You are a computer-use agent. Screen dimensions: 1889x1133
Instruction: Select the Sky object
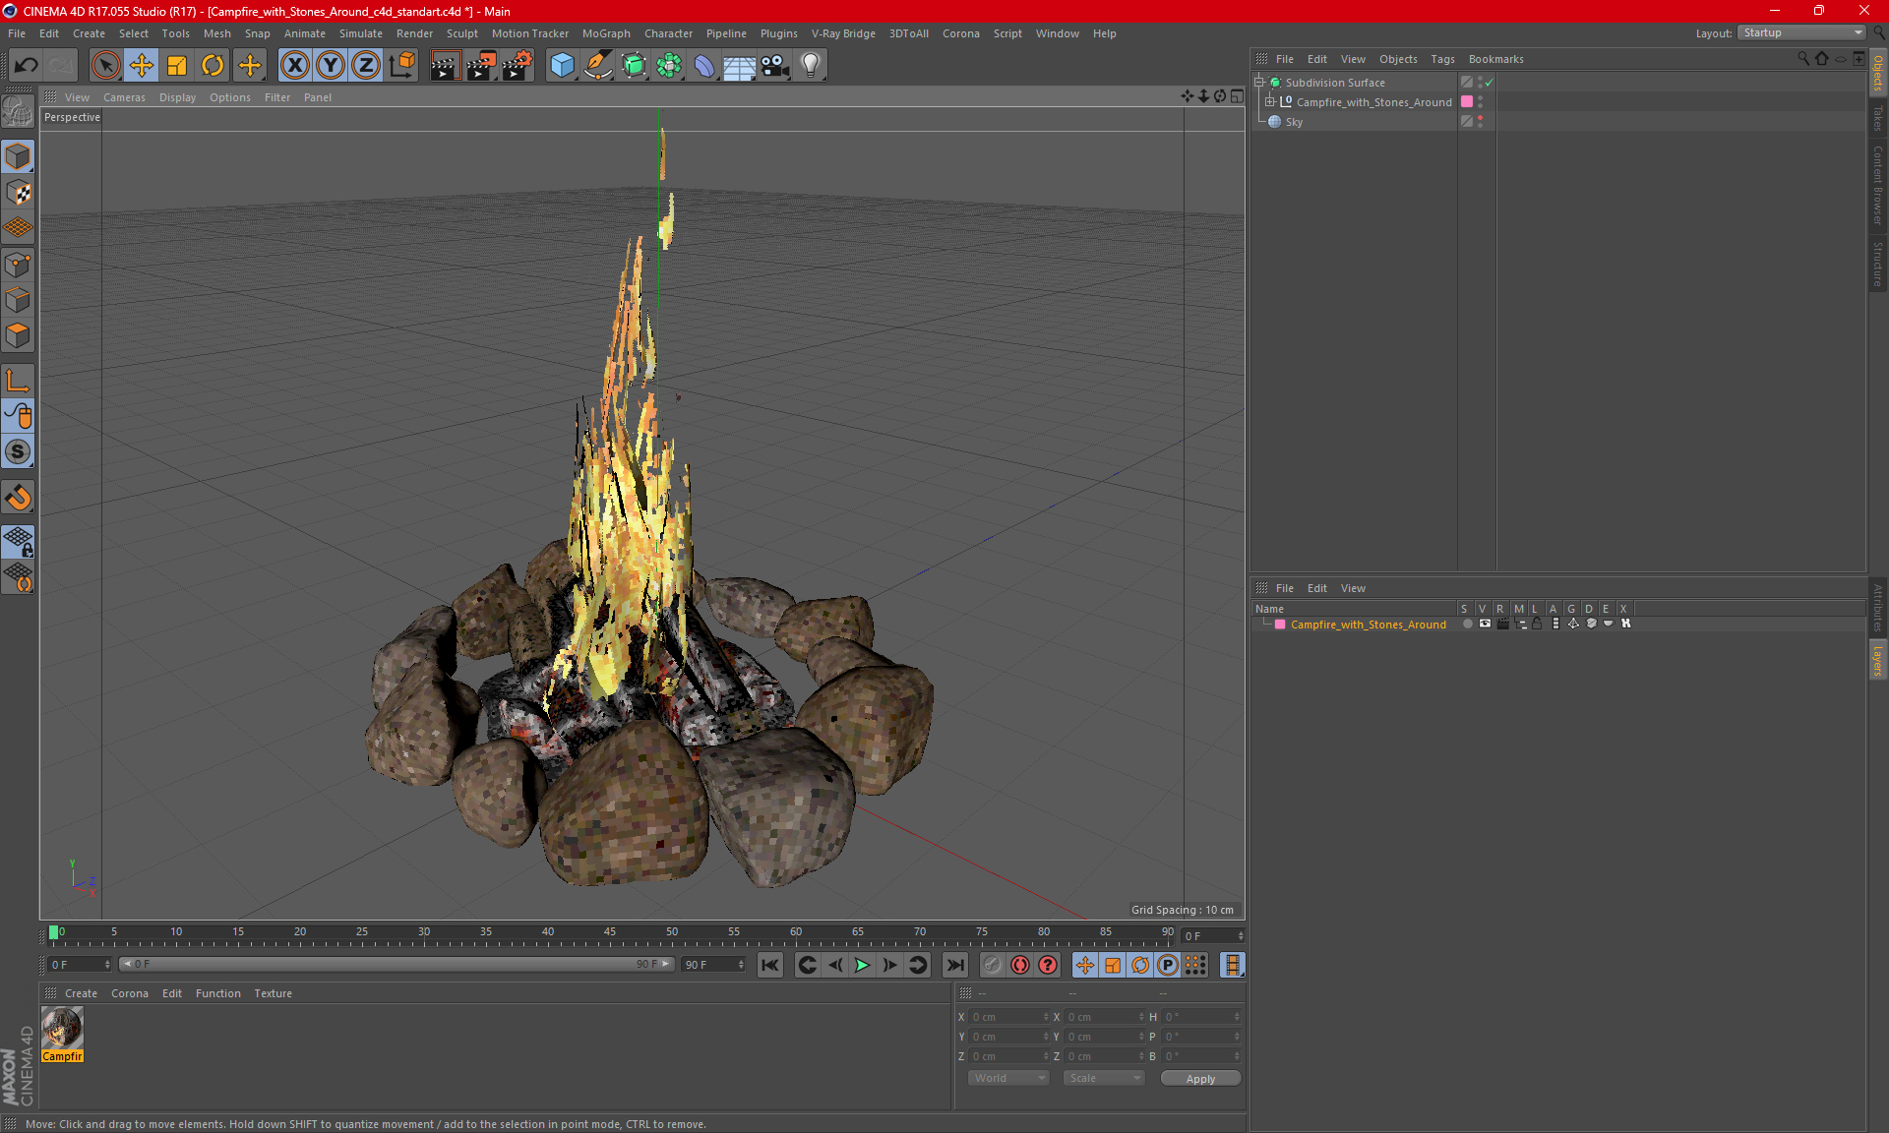tap(1294, 122)
